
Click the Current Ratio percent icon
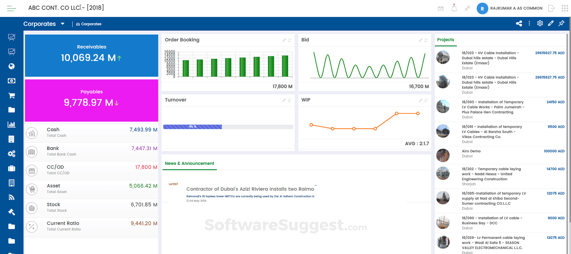(x=32, y=227)
